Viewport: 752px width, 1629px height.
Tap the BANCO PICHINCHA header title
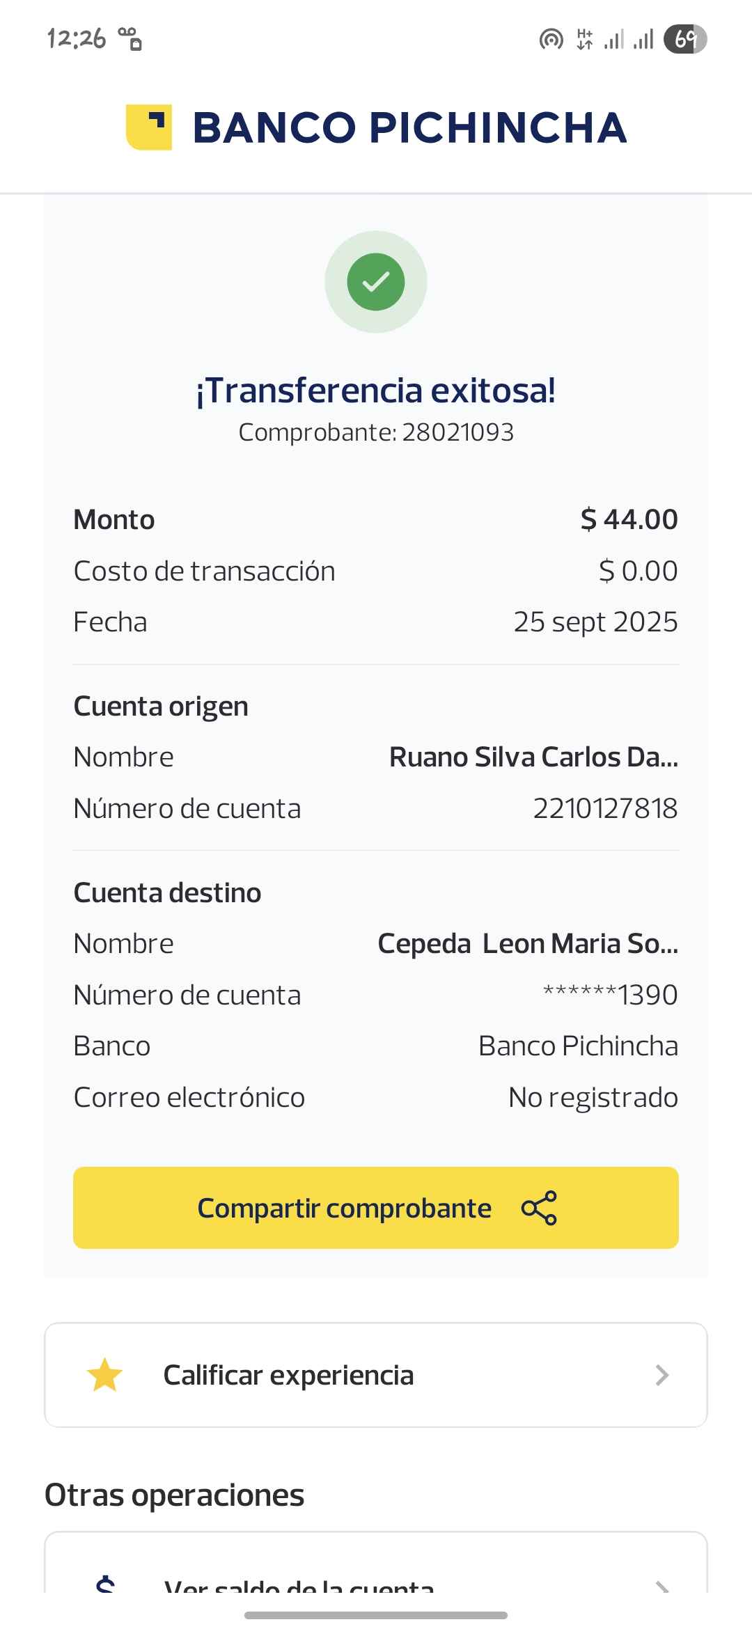409,127
